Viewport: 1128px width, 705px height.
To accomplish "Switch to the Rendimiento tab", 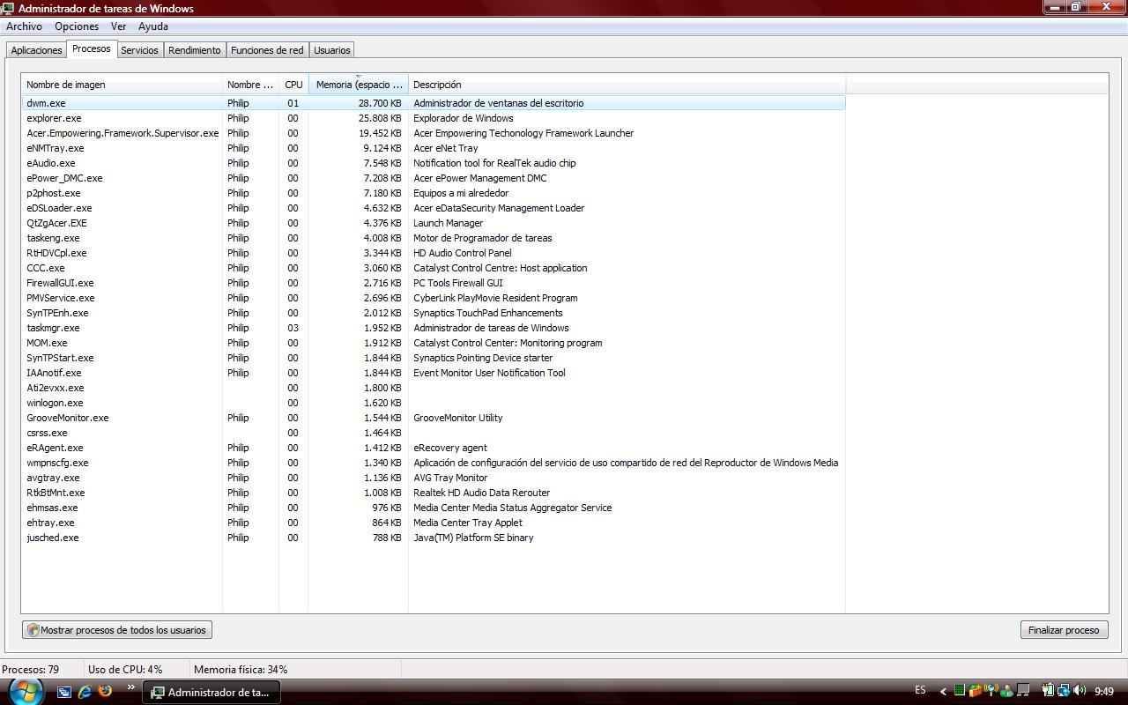I will tap(195, 50).
